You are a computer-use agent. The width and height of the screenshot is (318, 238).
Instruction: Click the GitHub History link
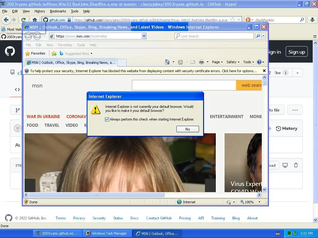tap(287, 128)
